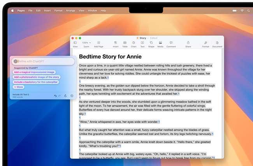Choose "Add a magical impressionist image" suggestion

click(34, 72)
